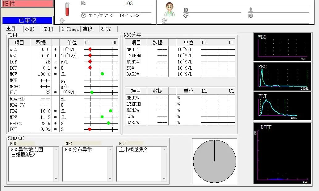The image size is (319, 191).
Task: Open the 累积 tab
Action: pos(48,29)
